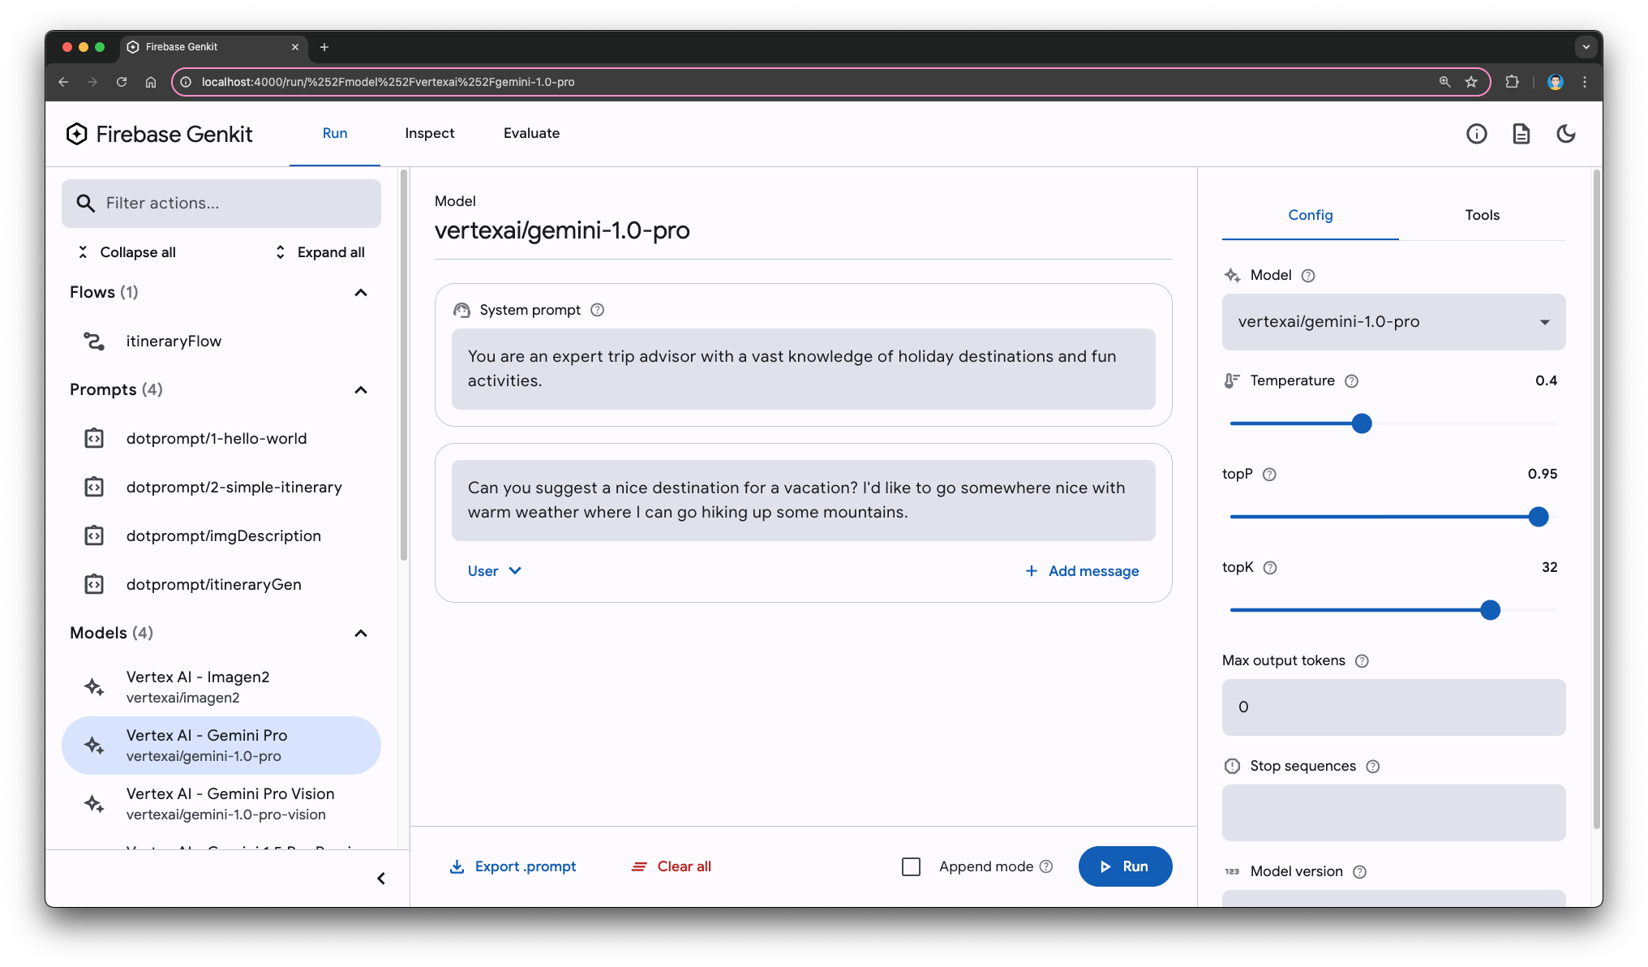The width and height of the screenshot is (1648, 967).
Task: Click the Config tab in settings panel
Action: point(1310,214)
